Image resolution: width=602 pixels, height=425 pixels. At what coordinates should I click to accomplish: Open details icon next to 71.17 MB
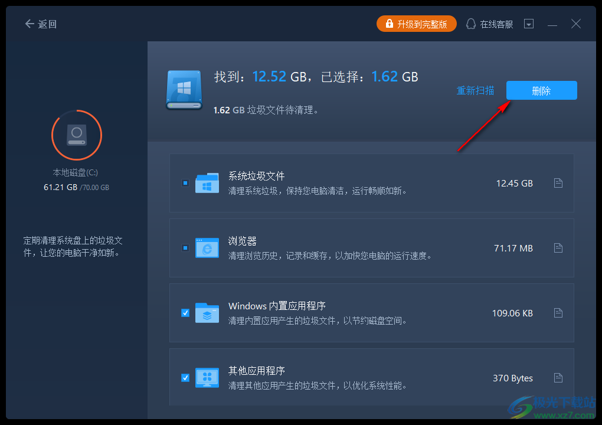(x=558, y=248)
